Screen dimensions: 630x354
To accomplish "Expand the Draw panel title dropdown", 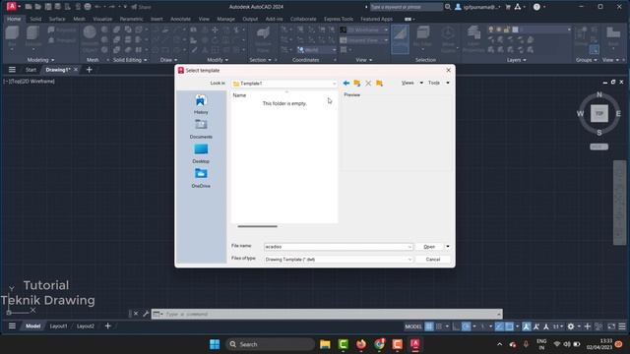I will (168, 60).
